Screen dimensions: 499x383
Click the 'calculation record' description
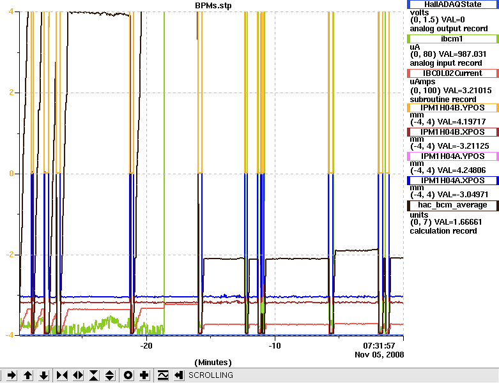pyautogui.click(x=443, y=231)
